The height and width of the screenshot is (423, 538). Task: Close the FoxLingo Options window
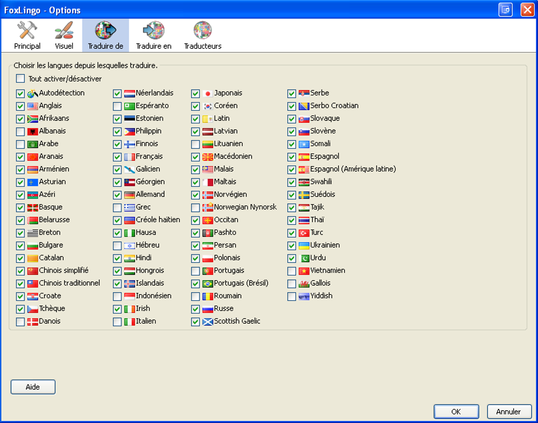527,9
